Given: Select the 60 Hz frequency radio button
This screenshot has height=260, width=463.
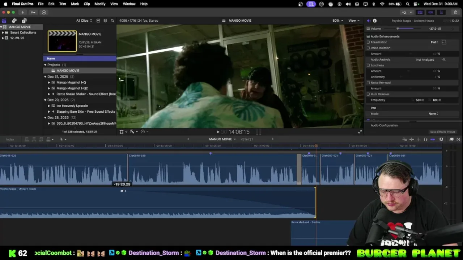Looking at the screenshot, I should [430, 100].
